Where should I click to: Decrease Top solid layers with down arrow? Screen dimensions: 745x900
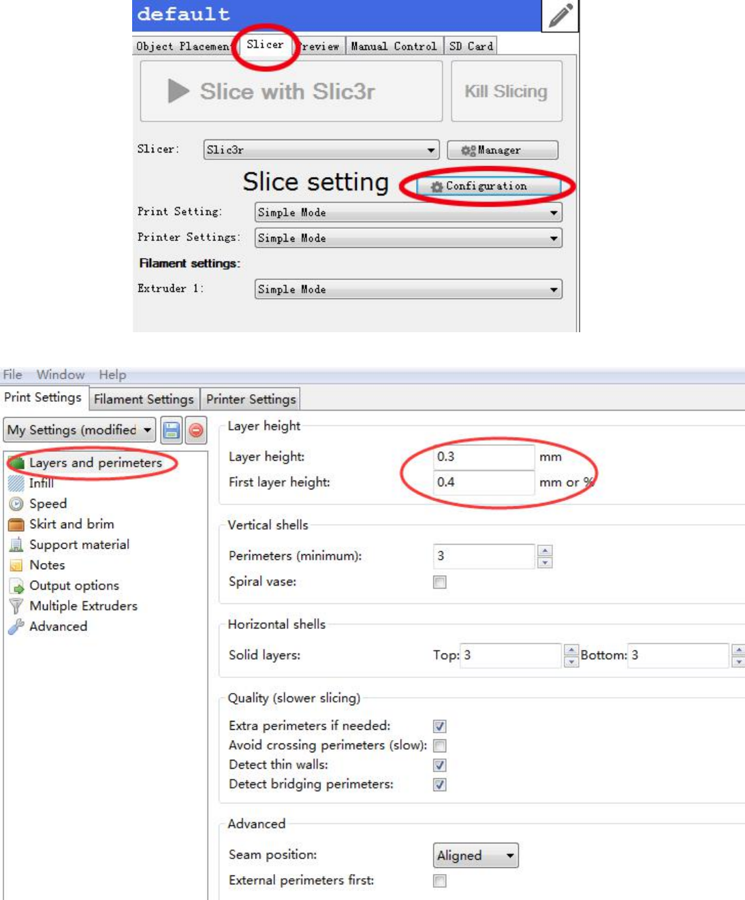pos(572,662)
